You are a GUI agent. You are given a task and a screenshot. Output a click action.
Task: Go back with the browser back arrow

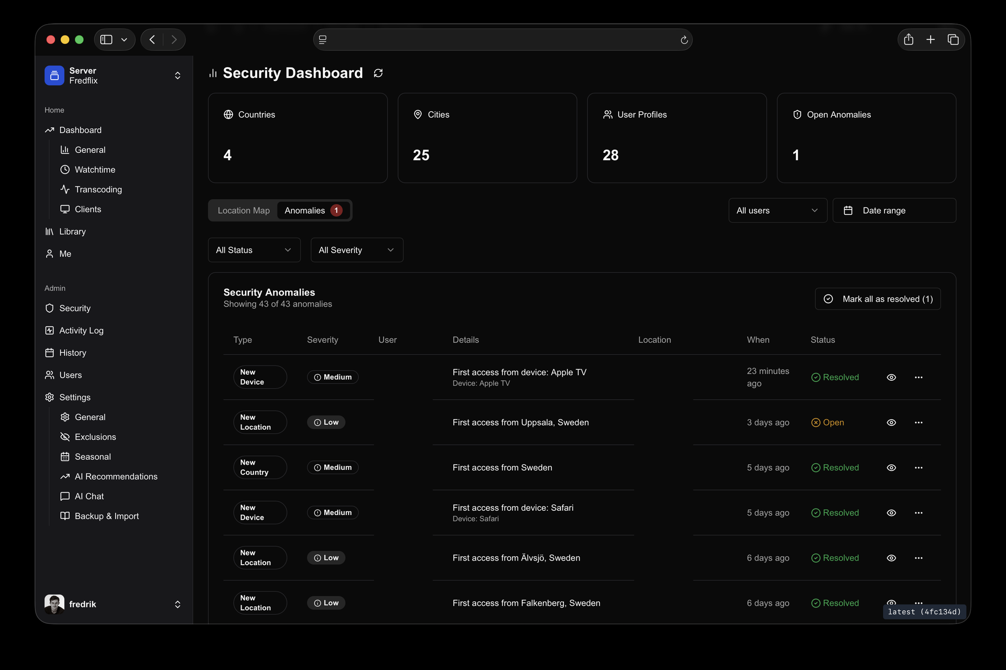[152, 40]
